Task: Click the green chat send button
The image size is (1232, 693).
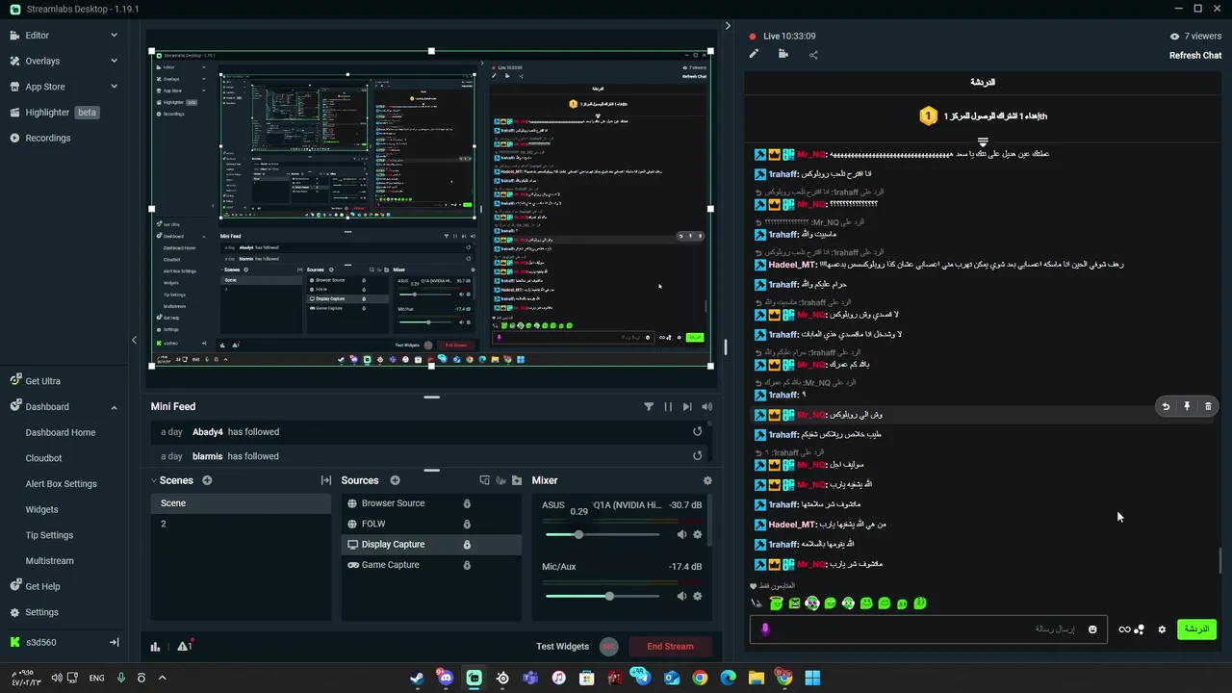Action: [x=1196, y=629]
